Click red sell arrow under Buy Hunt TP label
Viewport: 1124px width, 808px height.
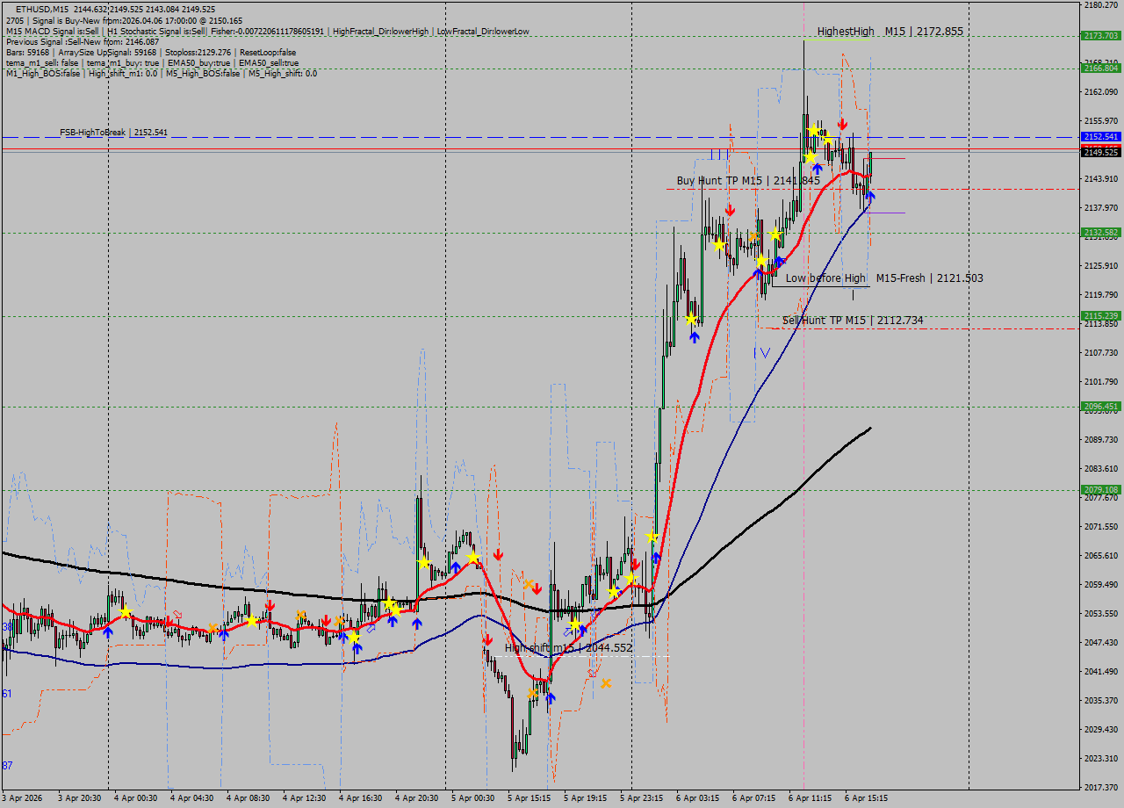pyautogui.click(x=730, y=210)
